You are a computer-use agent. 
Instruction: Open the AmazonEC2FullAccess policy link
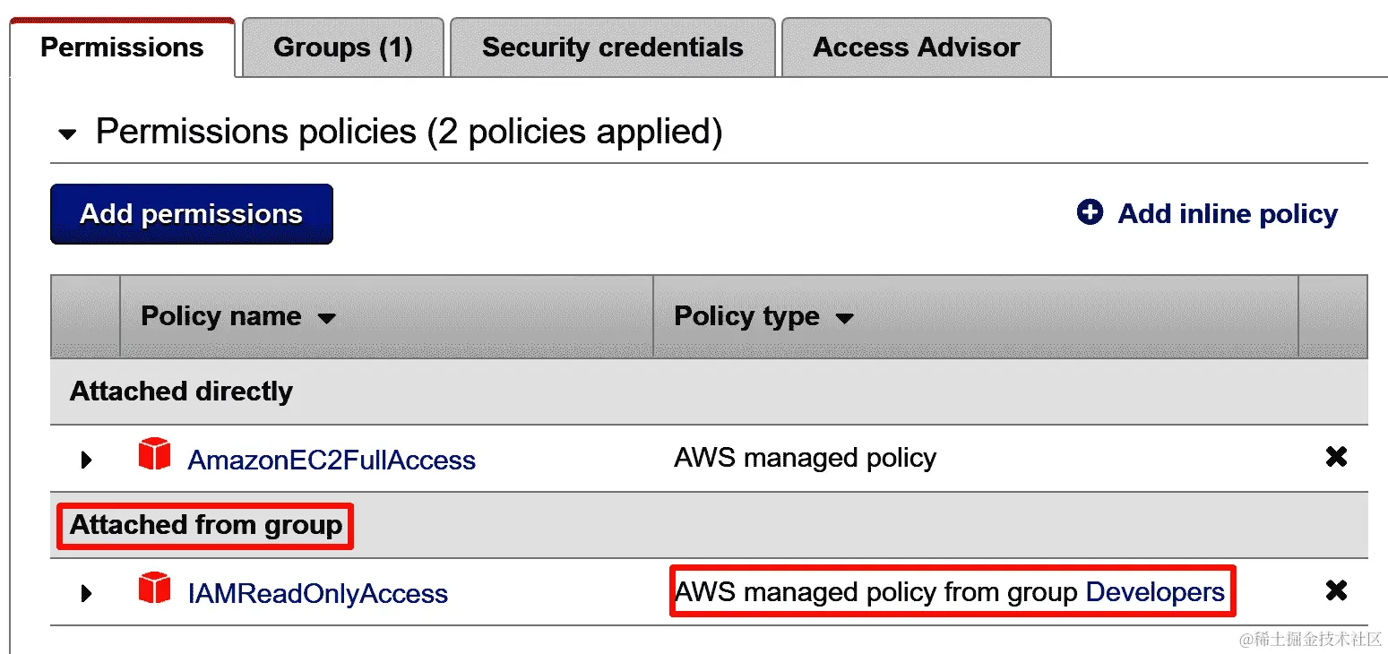click(x=332, y=460)
